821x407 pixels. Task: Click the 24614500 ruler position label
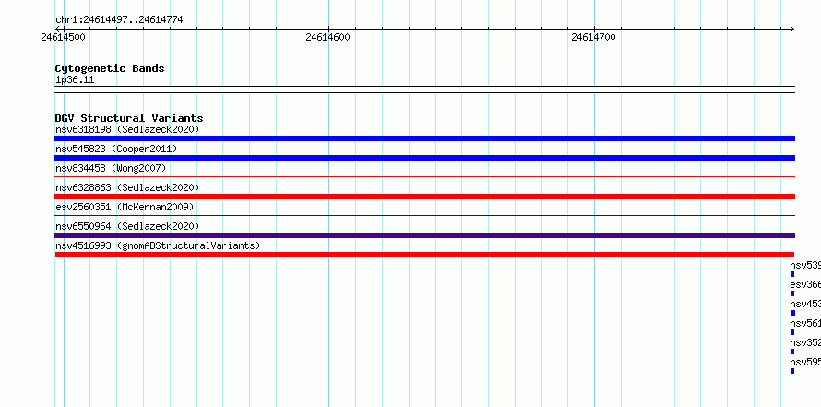(x=63, y=38)
